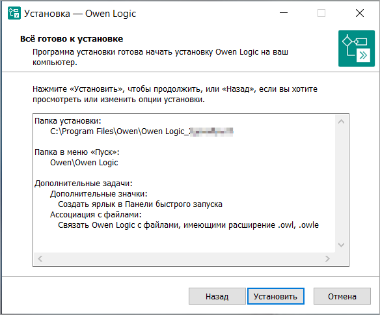Select the C:\Program Files\Owen install path line
The image size is (380, 315).
pos(142,131)
